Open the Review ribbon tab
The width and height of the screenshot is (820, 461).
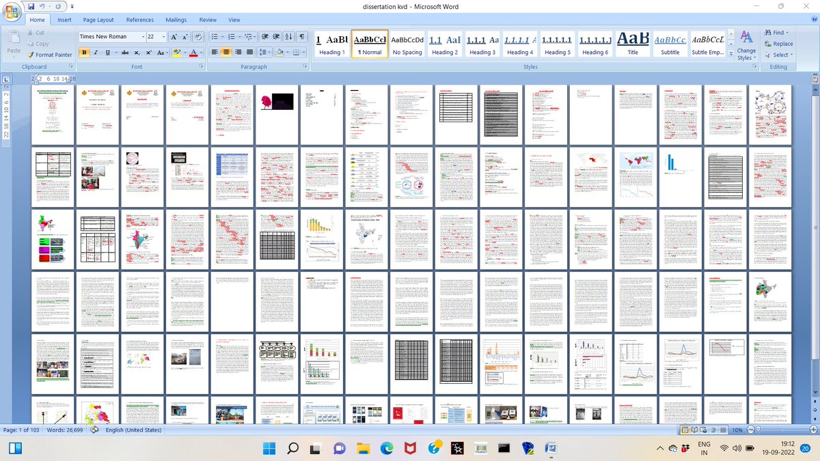[208, 20]
